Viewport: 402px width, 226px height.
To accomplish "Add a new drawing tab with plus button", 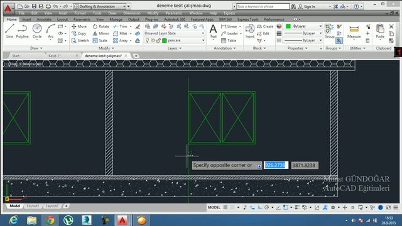I will tap(136, 56).
